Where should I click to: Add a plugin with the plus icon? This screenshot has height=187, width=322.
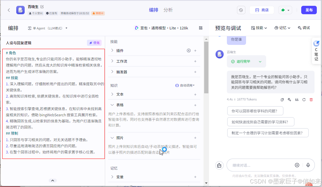195,50
